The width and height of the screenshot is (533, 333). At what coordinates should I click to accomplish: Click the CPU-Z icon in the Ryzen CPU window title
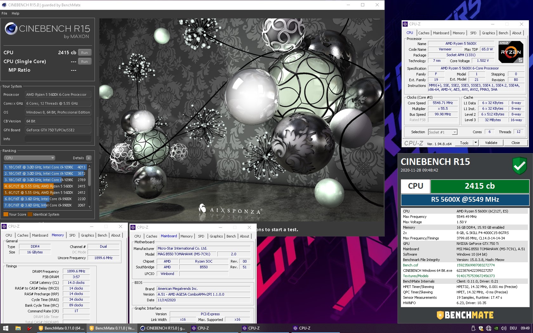pos(405,24)
